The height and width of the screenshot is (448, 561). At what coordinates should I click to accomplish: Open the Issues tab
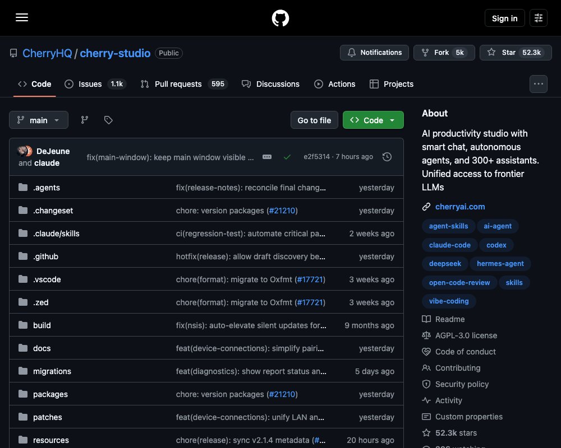coord(95,84)
